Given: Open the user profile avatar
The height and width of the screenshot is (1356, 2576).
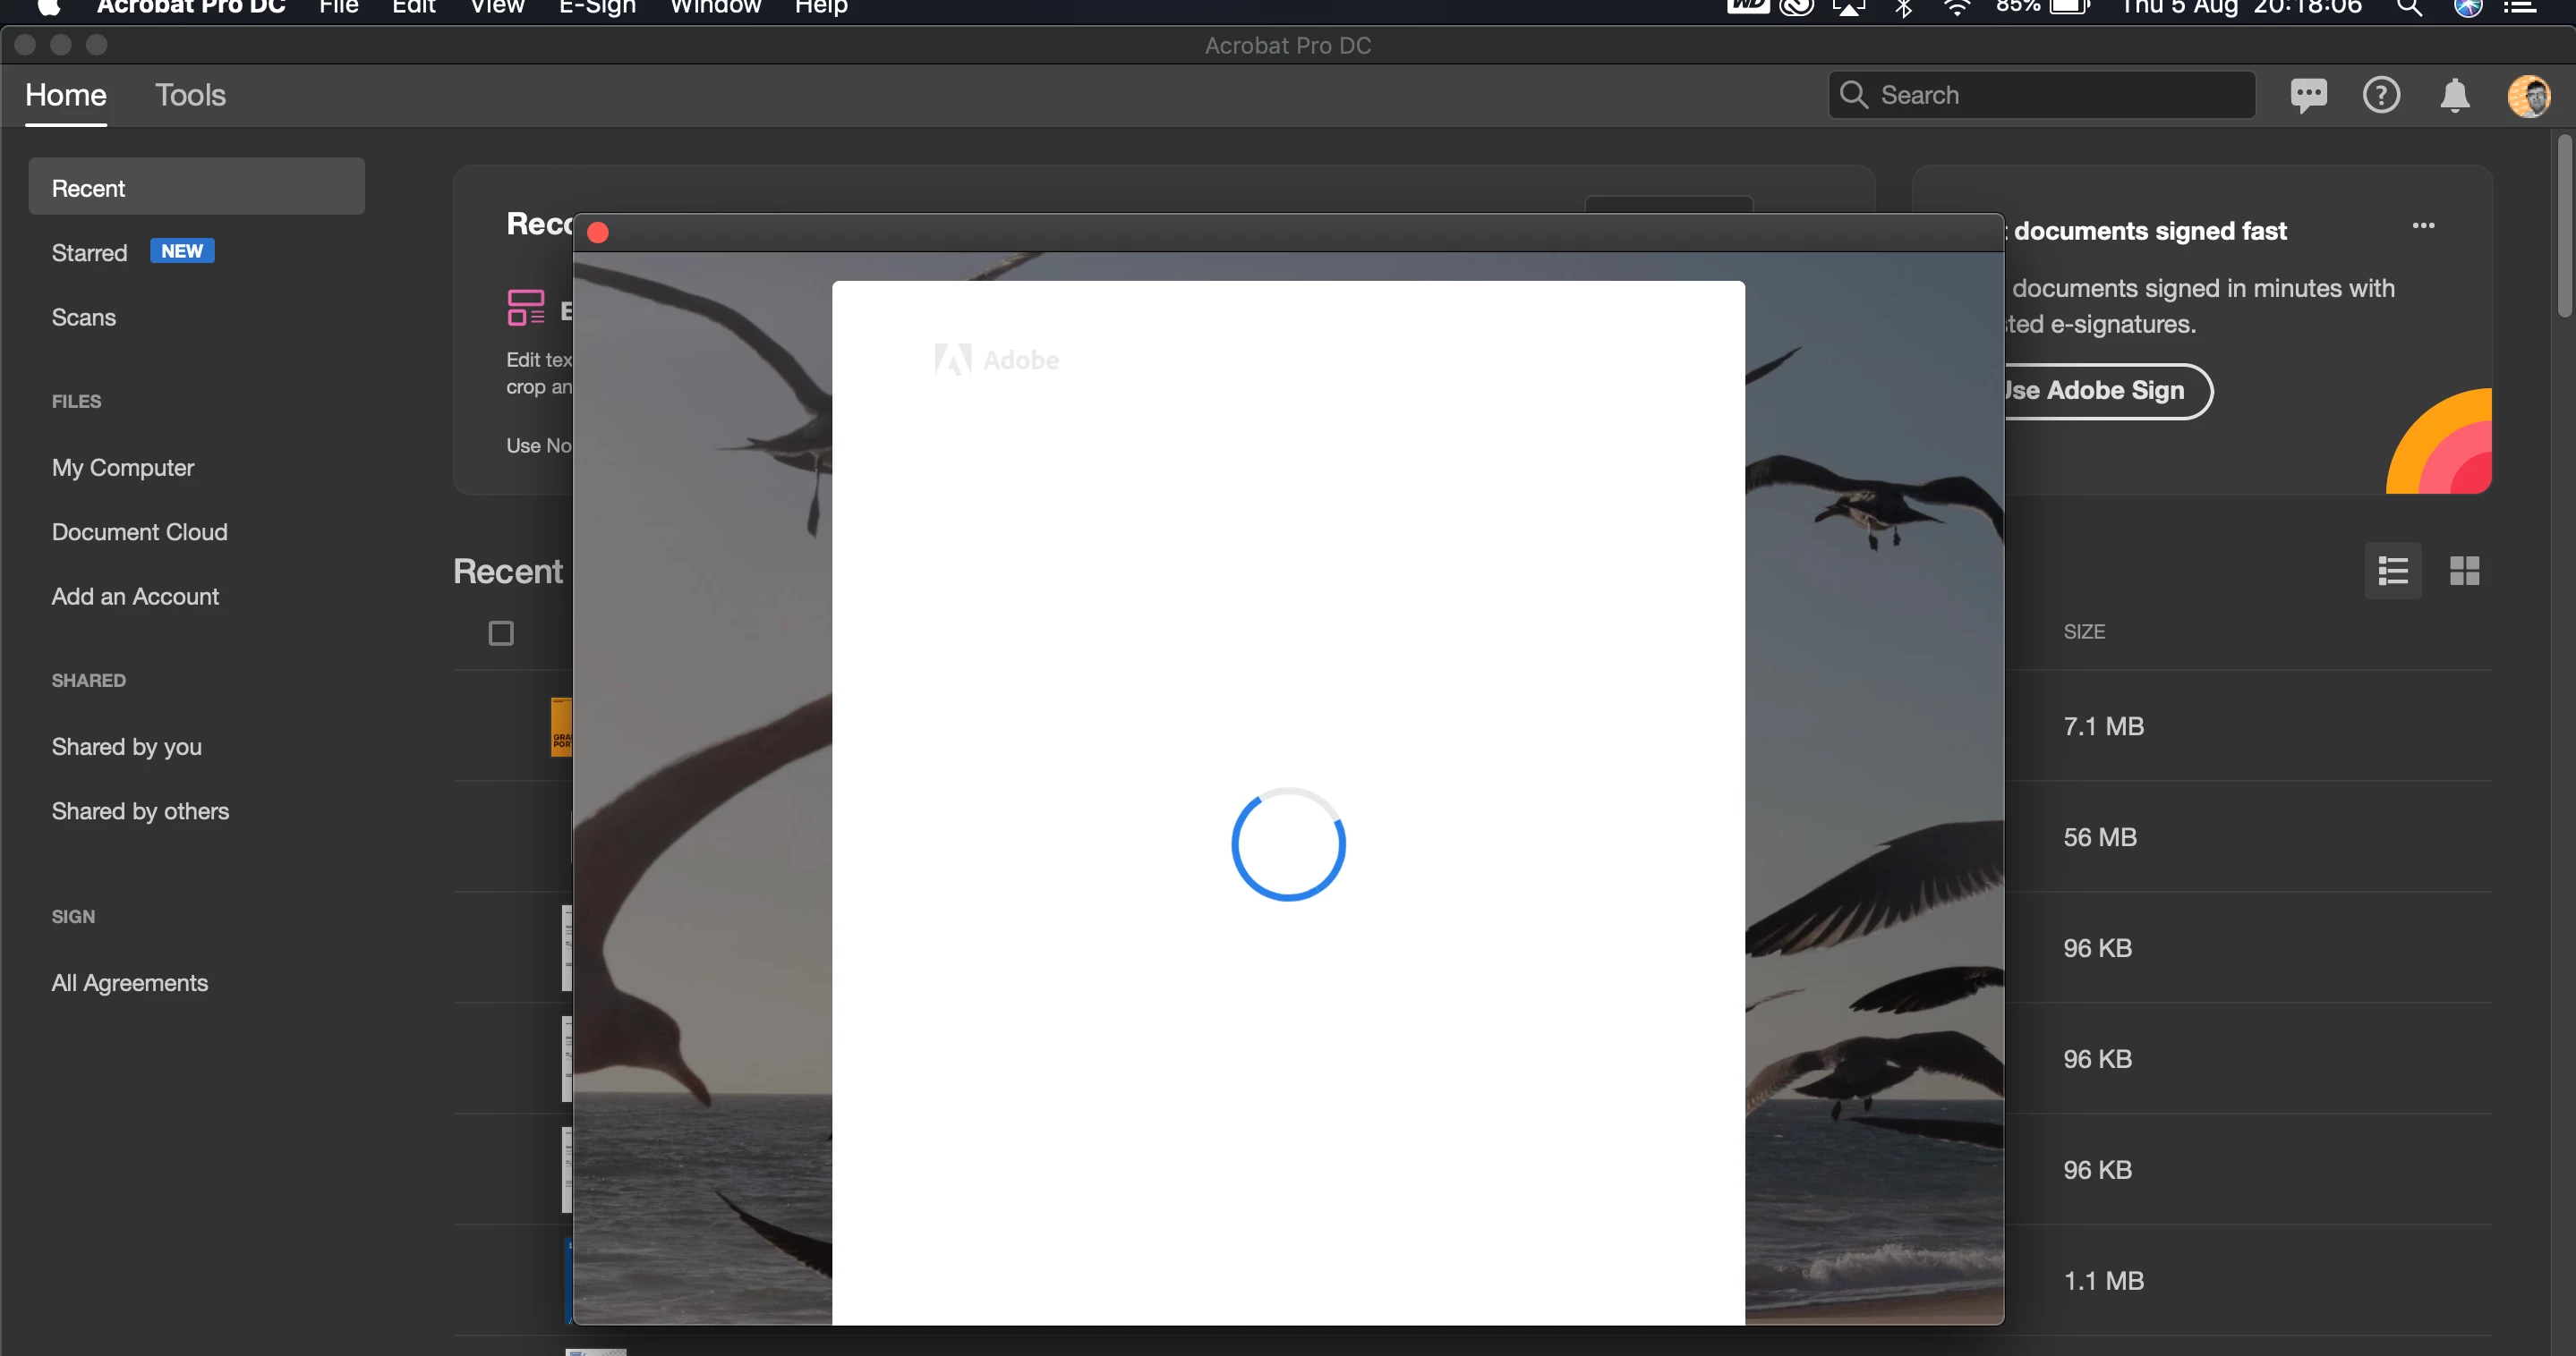Looking at the screenshot, I should point(2528,96).
